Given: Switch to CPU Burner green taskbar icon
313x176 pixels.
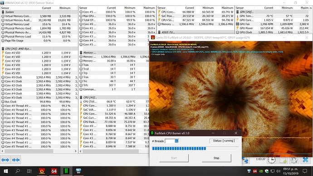Looking at the screenshot, I should pyautogui.click(x=66, y=171).
